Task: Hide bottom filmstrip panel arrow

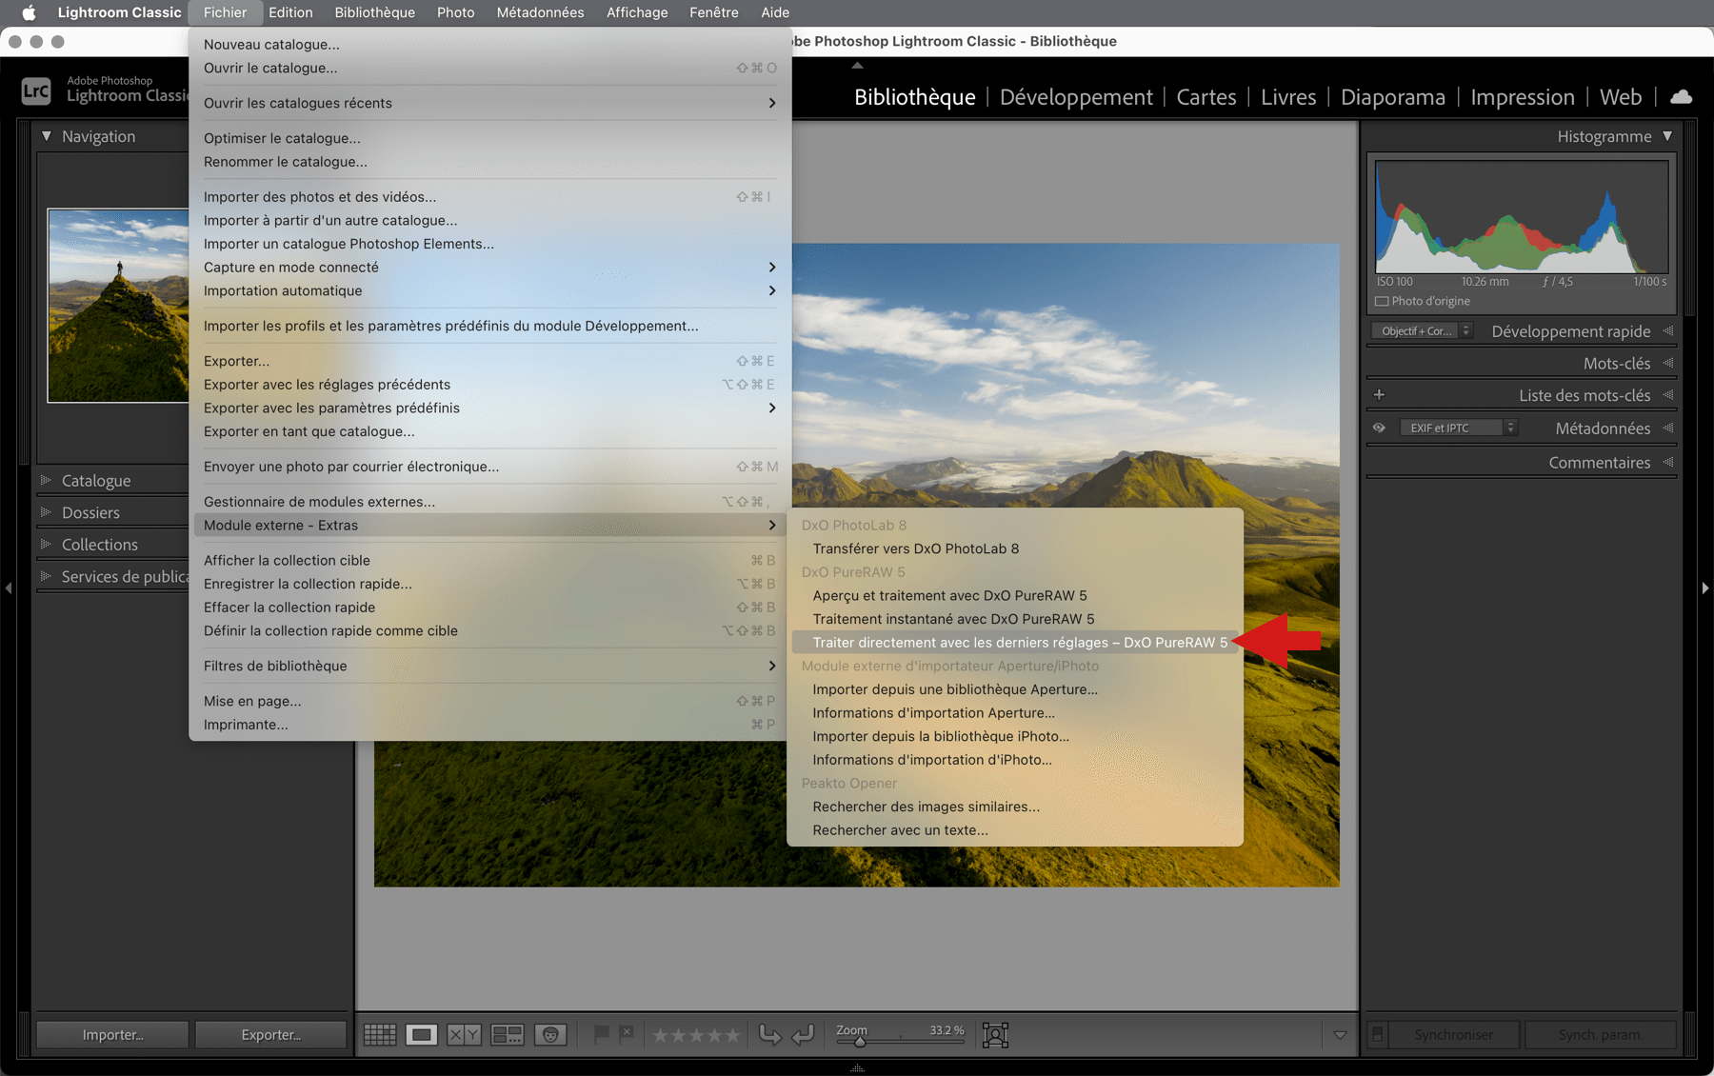Action: [857, 1068]
